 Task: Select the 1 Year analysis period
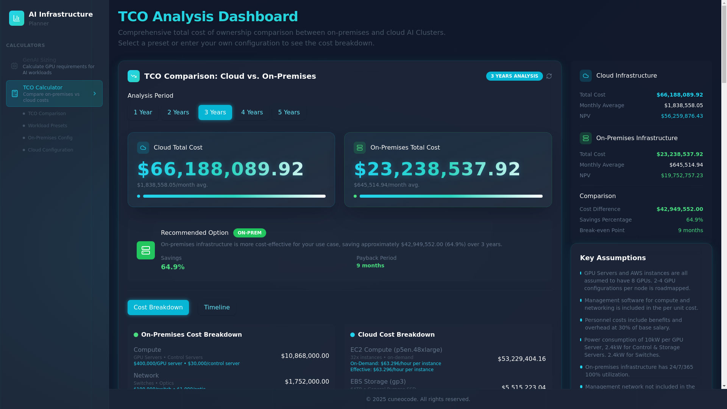click(143, 112)
